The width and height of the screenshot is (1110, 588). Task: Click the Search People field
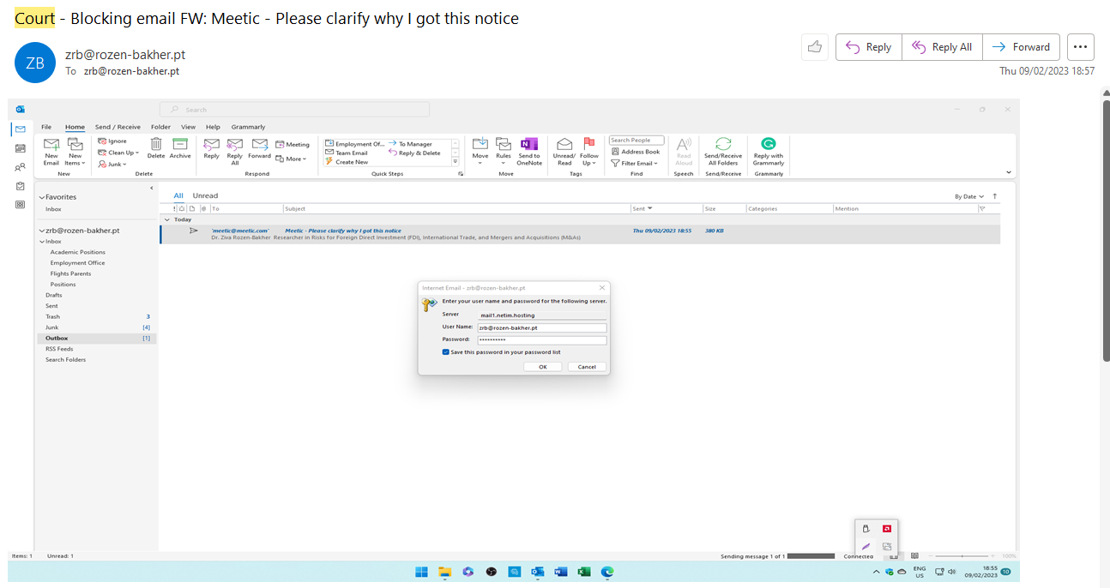click(636, 141)
